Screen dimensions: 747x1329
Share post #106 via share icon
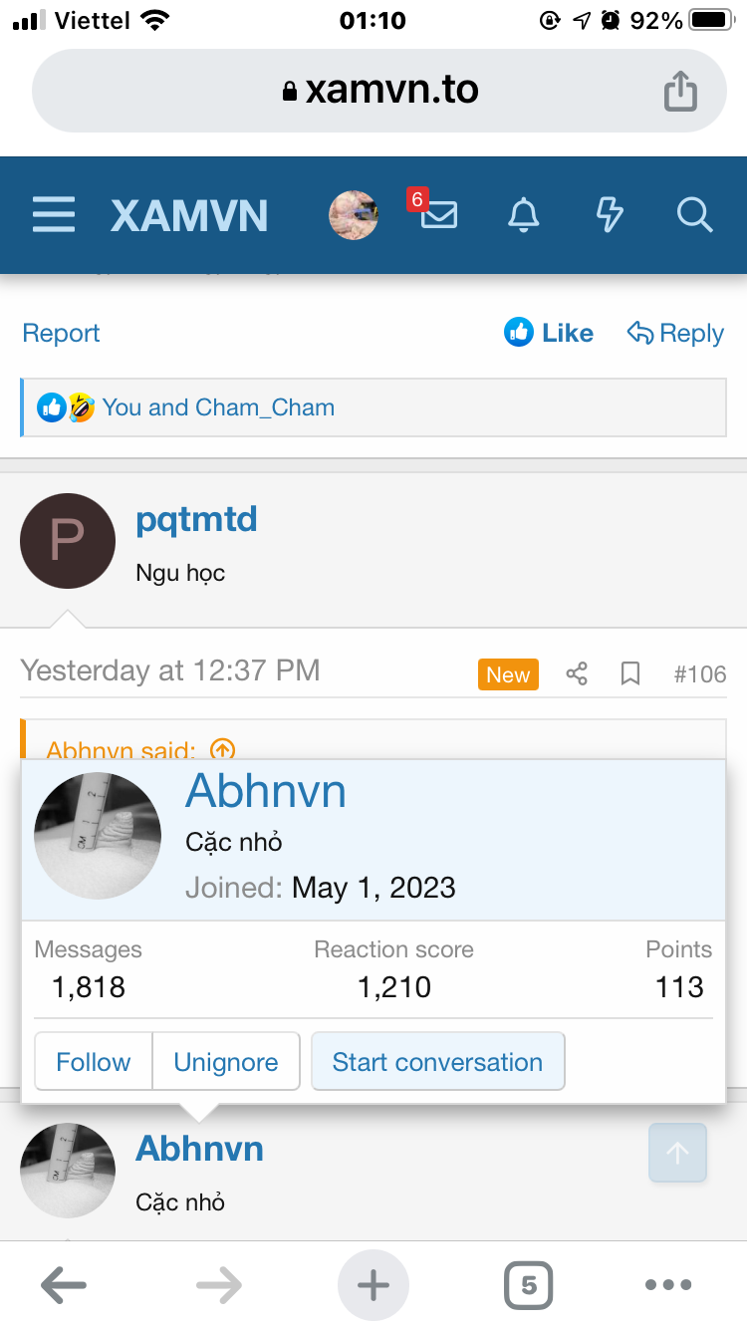click(x=577, y=674)
